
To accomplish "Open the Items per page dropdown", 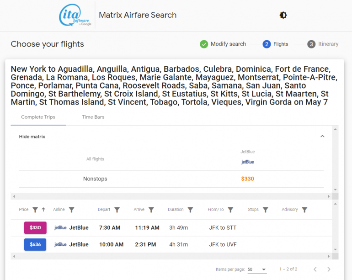I will coord(257,269).
